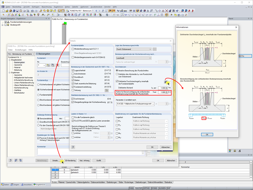The image size is (253, 190).
Task: Click OK in the Informationen dialog
Action: pyautogui.click(x=207, y=135)
